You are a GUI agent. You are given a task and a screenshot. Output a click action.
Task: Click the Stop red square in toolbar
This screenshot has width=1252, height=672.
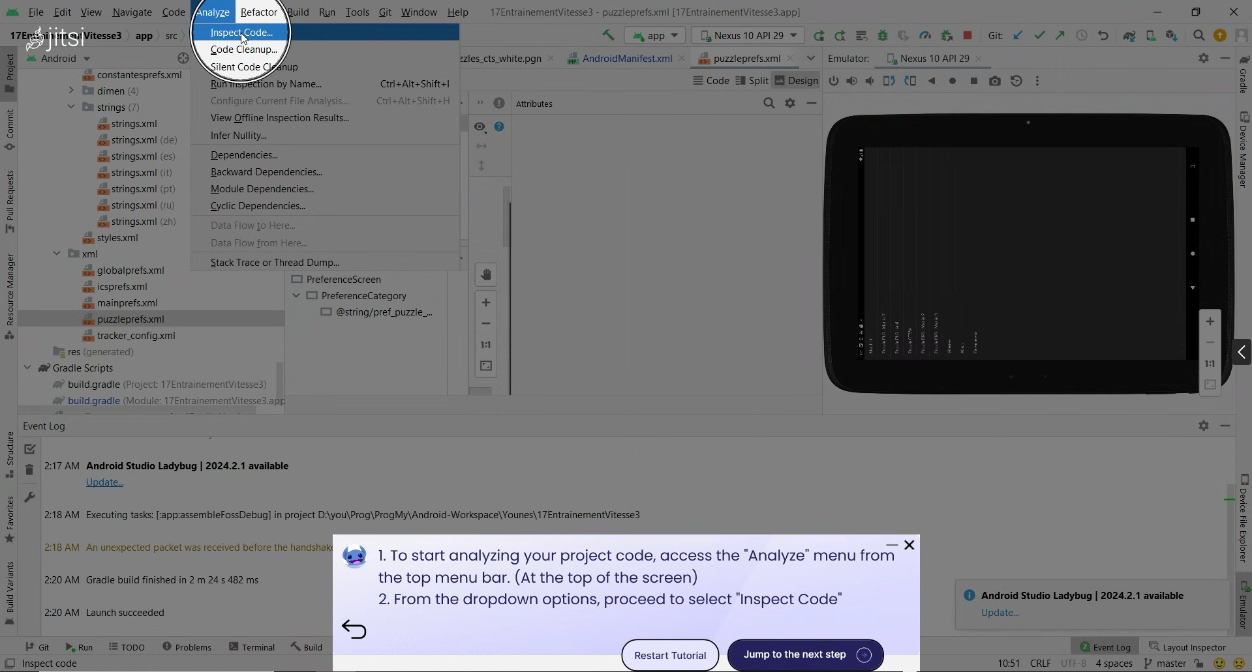tap(968, 35)
